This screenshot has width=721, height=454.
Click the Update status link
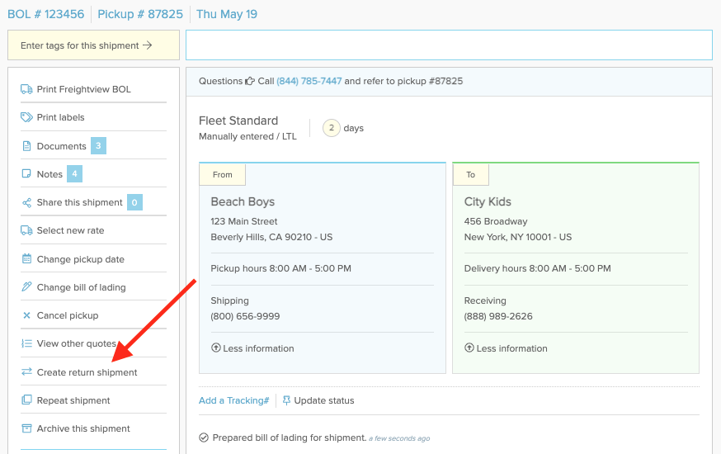pyautogui.click(x=318, y=400)
